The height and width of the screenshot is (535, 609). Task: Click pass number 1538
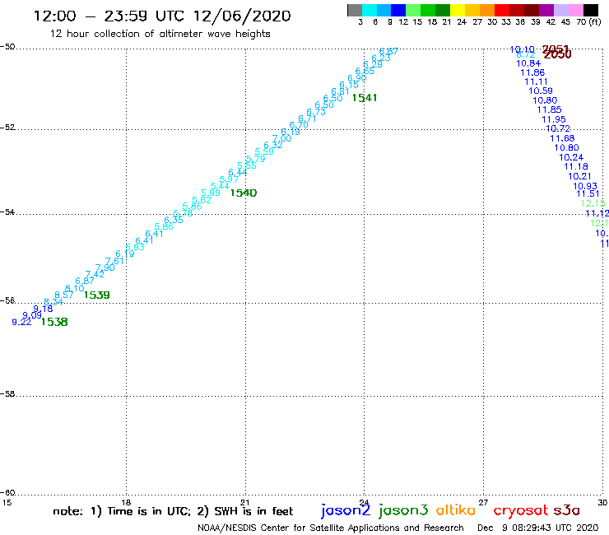click(x=54, y=322)
